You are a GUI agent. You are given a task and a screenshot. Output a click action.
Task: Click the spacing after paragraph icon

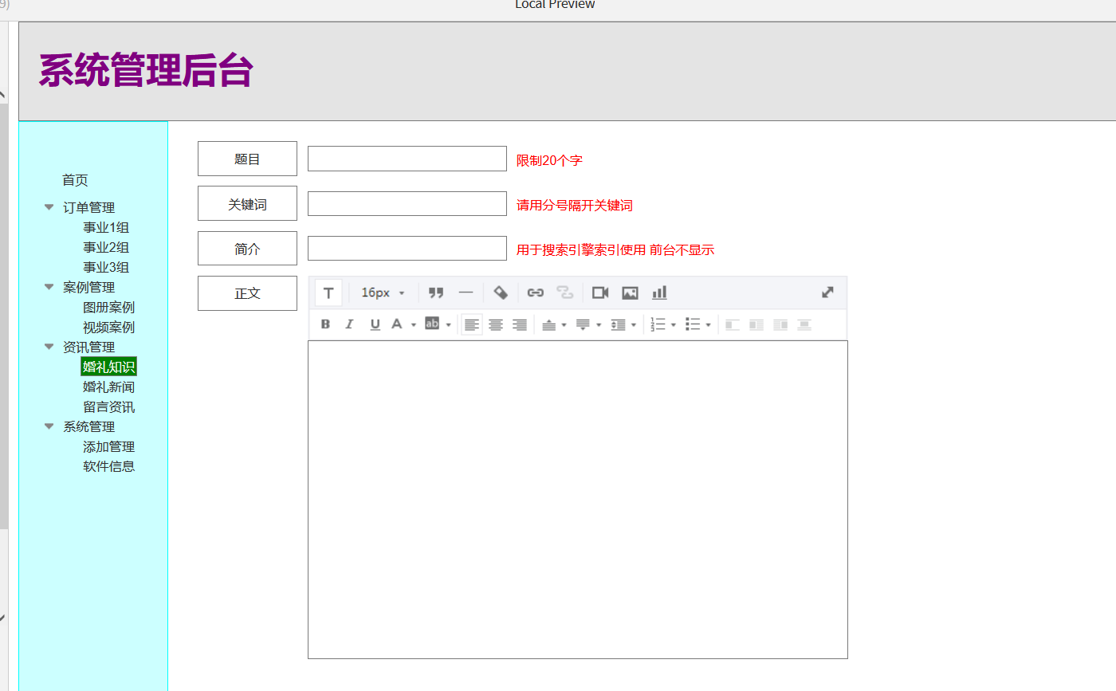[x=583, y=324]
